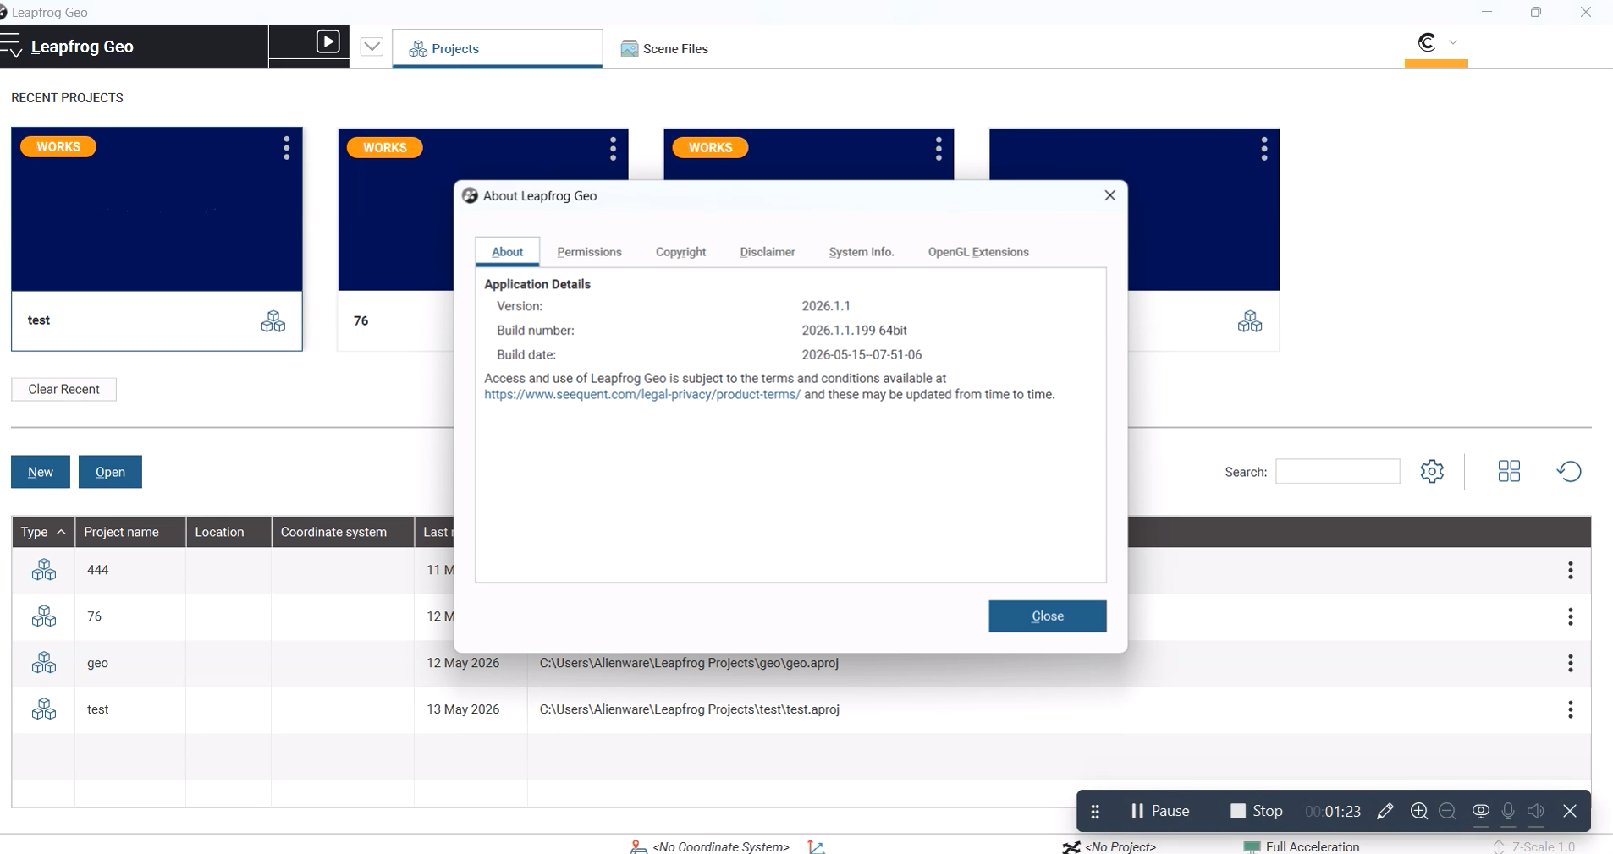Toggle the recorder speaker audio
Viewport: 1613px width, 854px height.
coord(1536,812)
